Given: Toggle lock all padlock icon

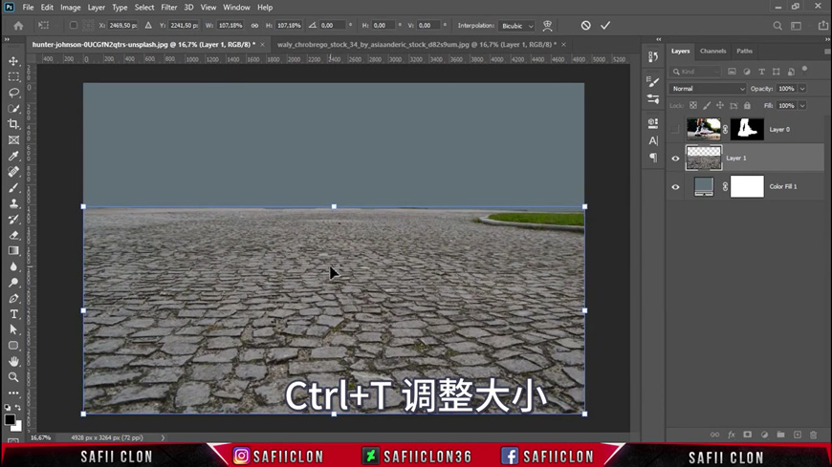Looking at the screenshot, I should point(747,105).
